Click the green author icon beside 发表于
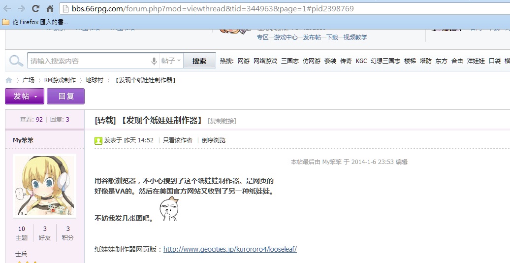Image resolution: width=510 pixels, height=263 pixels. [98, 141]
